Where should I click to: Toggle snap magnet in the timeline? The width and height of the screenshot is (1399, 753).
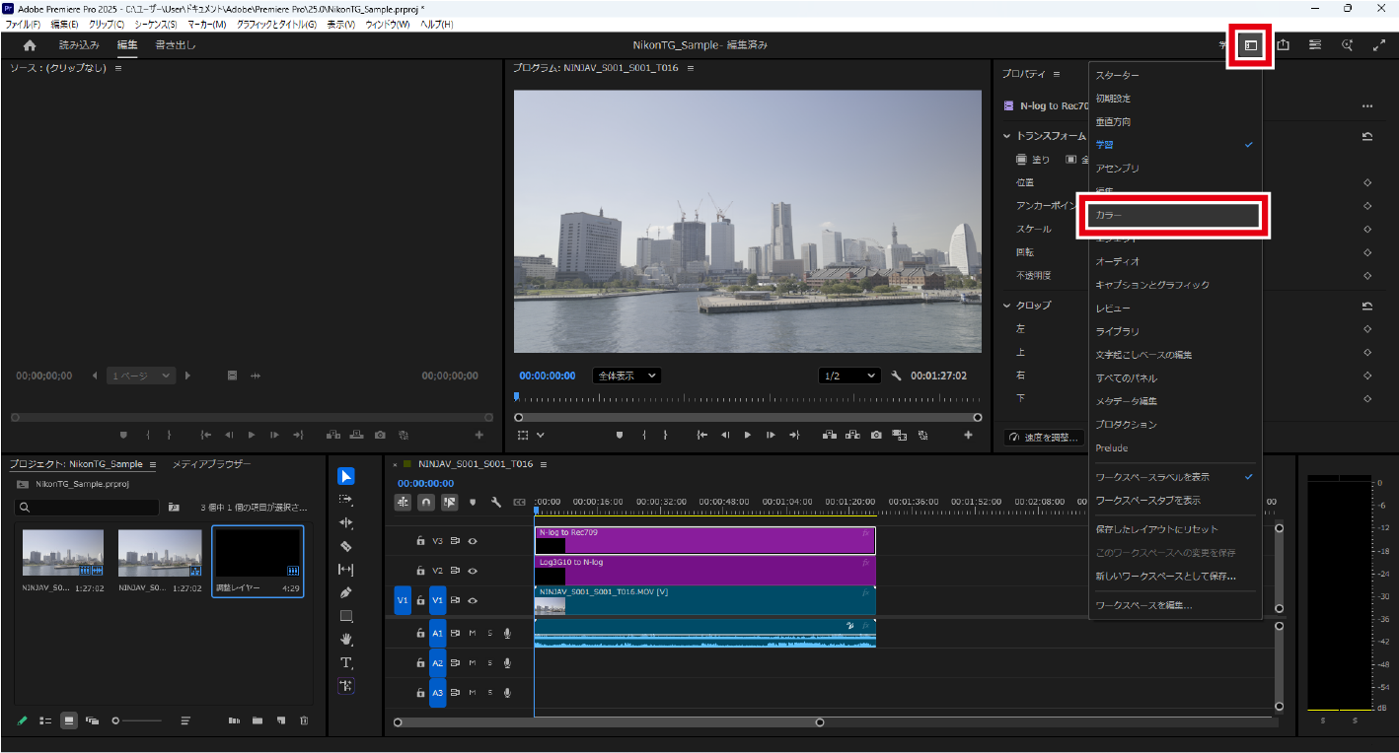426,502
